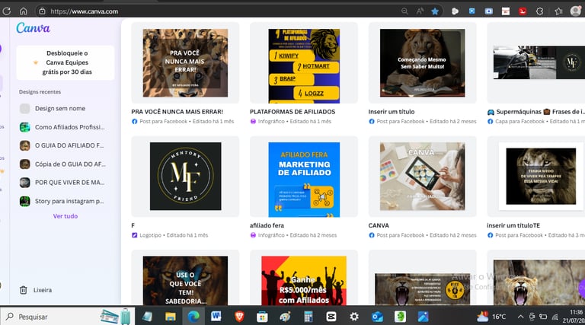
Task: Click Logotipo • Editado há 1 mês
Action: [174, 235]
